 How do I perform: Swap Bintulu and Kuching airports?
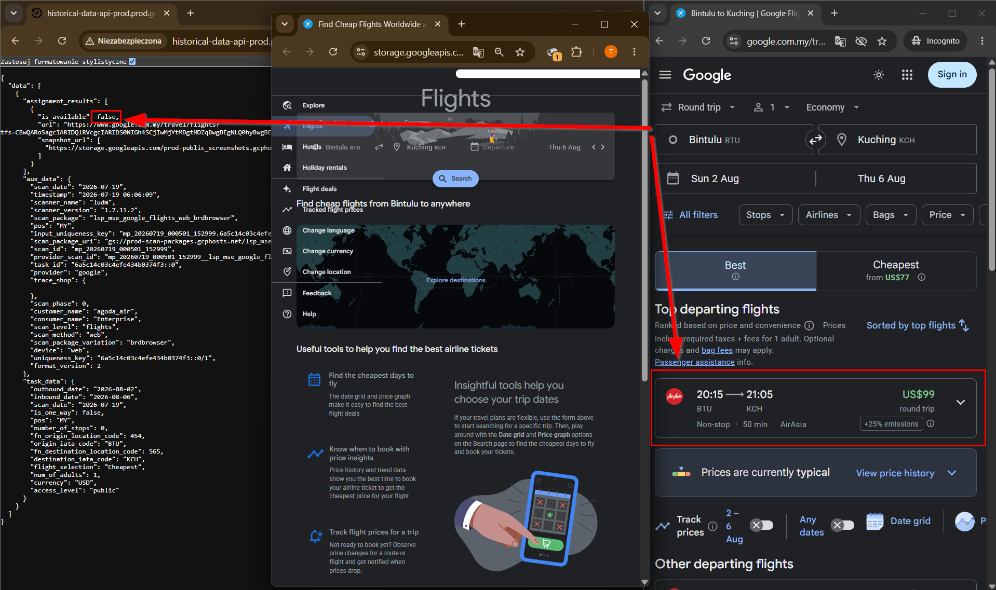pyautogui.click(x=816, y=139)
